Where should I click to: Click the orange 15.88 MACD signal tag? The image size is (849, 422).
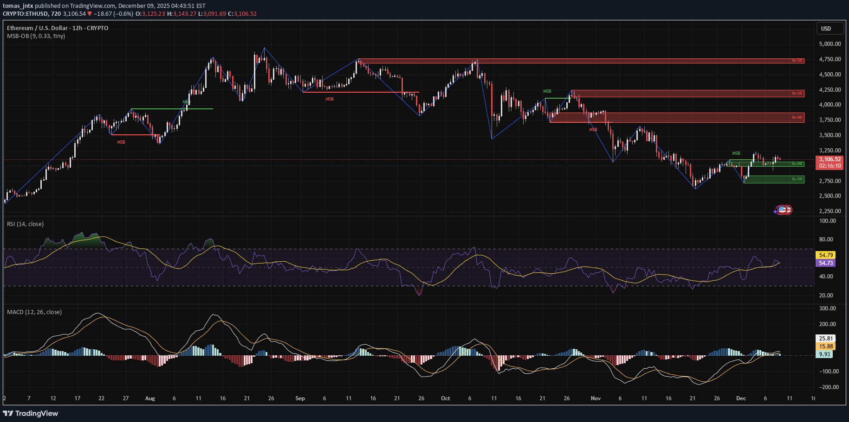coord(825,346)
